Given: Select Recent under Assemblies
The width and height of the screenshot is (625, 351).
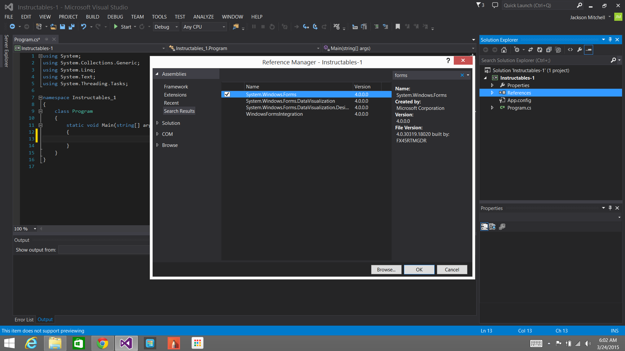Looking at the screenshot, I should [x=171, y=103].
